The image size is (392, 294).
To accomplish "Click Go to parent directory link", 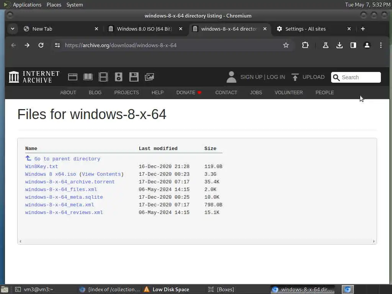I will pos(67,159).
